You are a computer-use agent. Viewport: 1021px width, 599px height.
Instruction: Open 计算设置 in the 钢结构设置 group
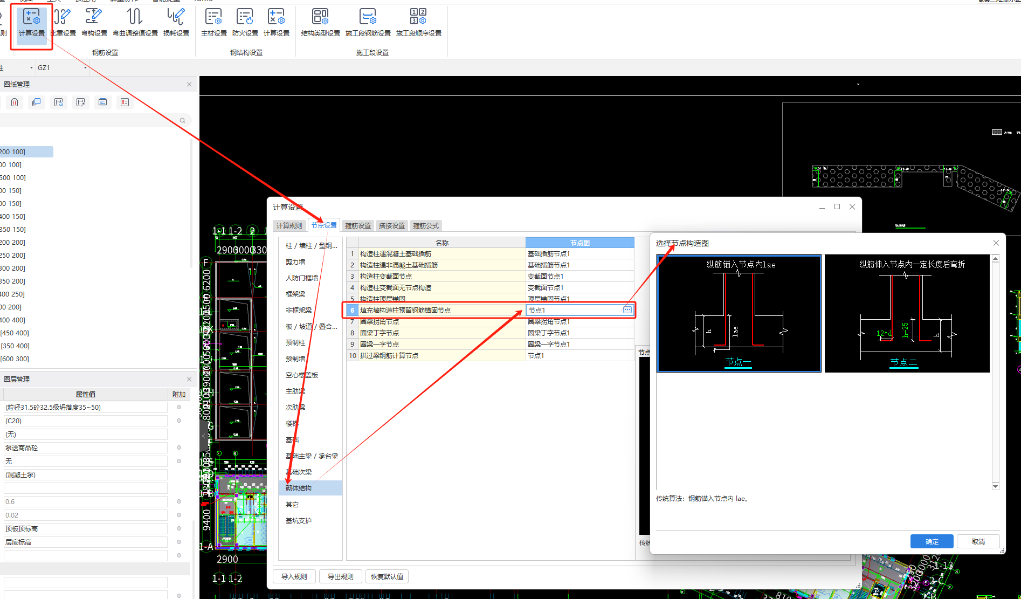click(277, 23)
